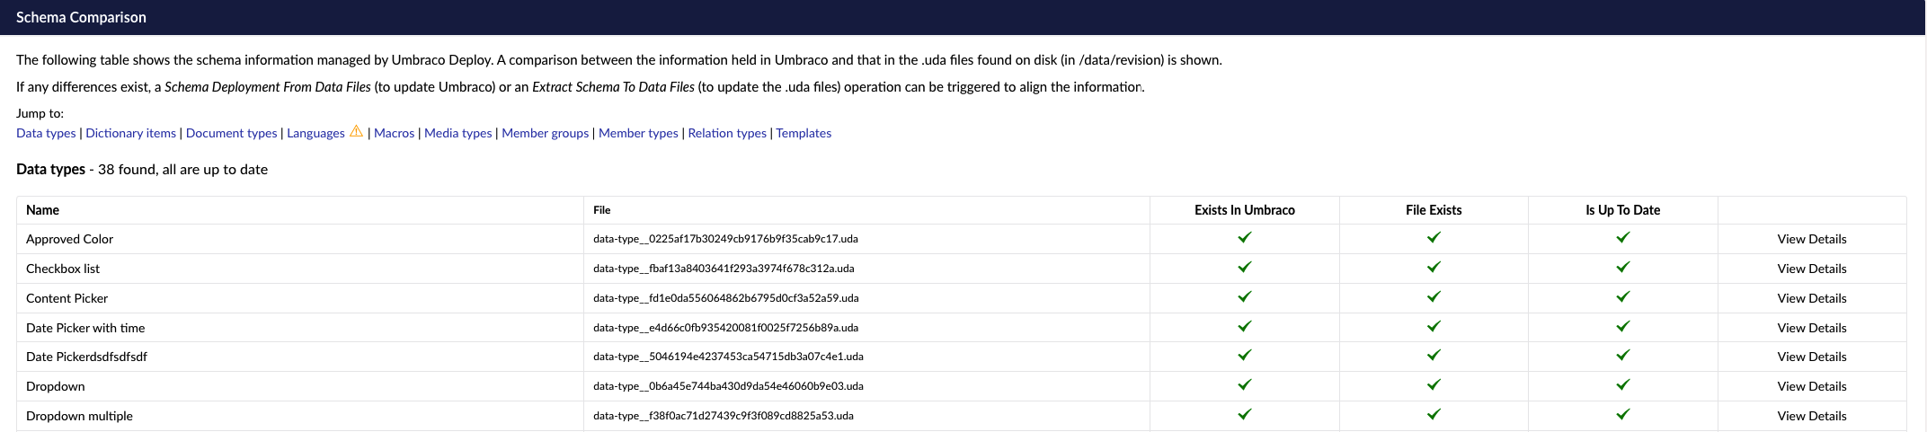View Details for Approved Color
Image resolution: width=1927 pixels, height=432 pixels.
1811,239
